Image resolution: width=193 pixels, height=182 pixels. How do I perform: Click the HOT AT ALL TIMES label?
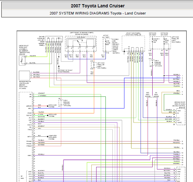(105, 36)
